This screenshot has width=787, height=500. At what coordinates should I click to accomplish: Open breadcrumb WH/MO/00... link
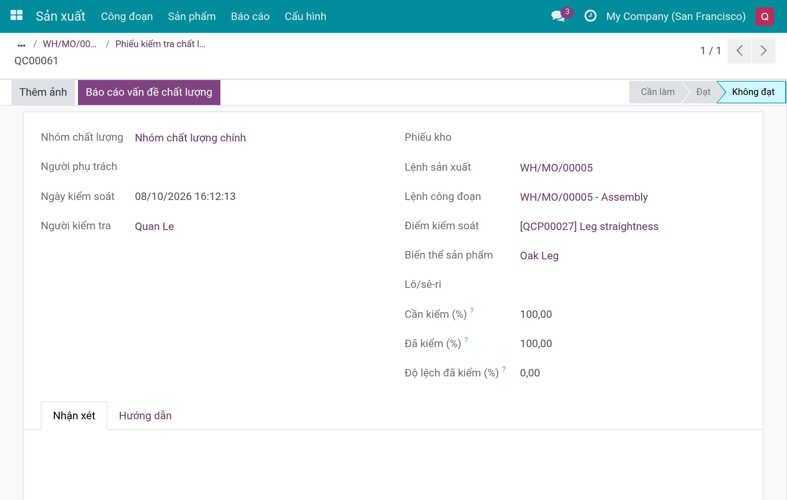pyautogui.click(x=69, y=44)
